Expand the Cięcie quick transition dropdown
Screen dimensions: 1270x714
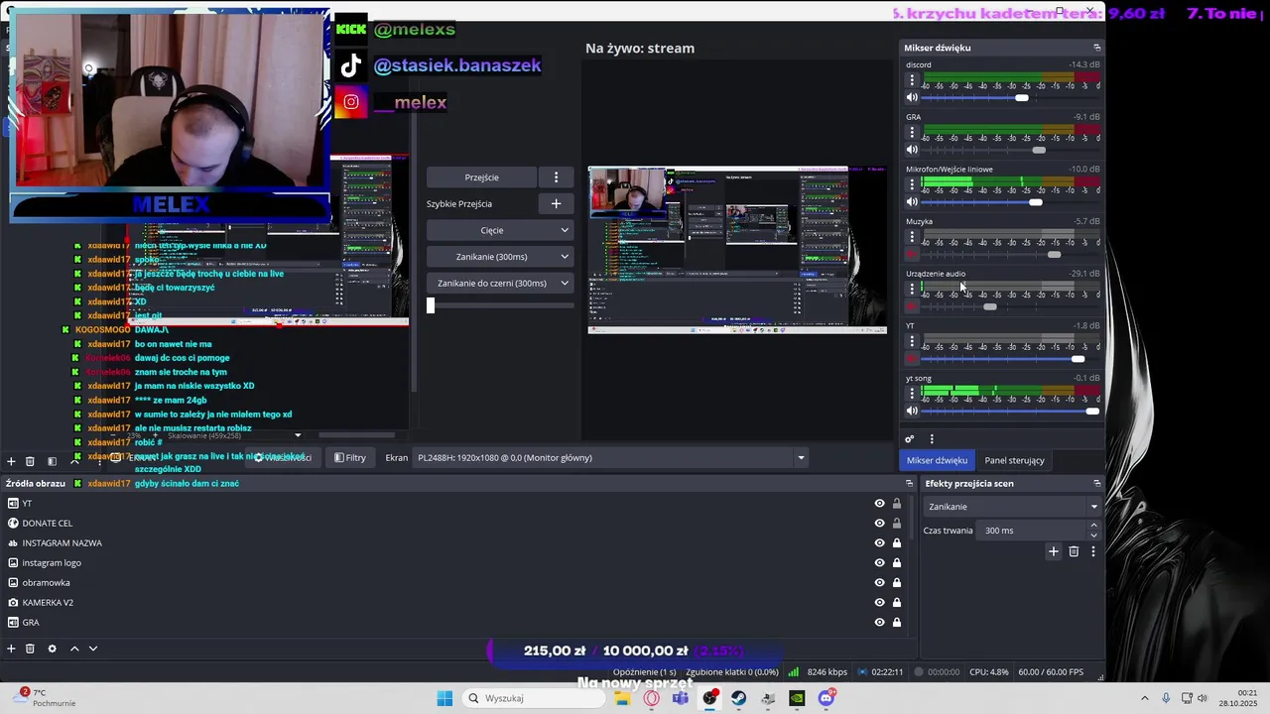(x=565, y=230)
